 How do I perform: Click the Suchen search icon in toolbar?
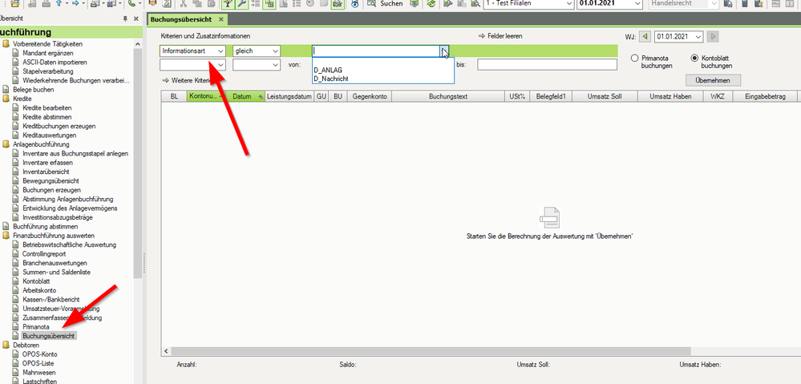372,4
